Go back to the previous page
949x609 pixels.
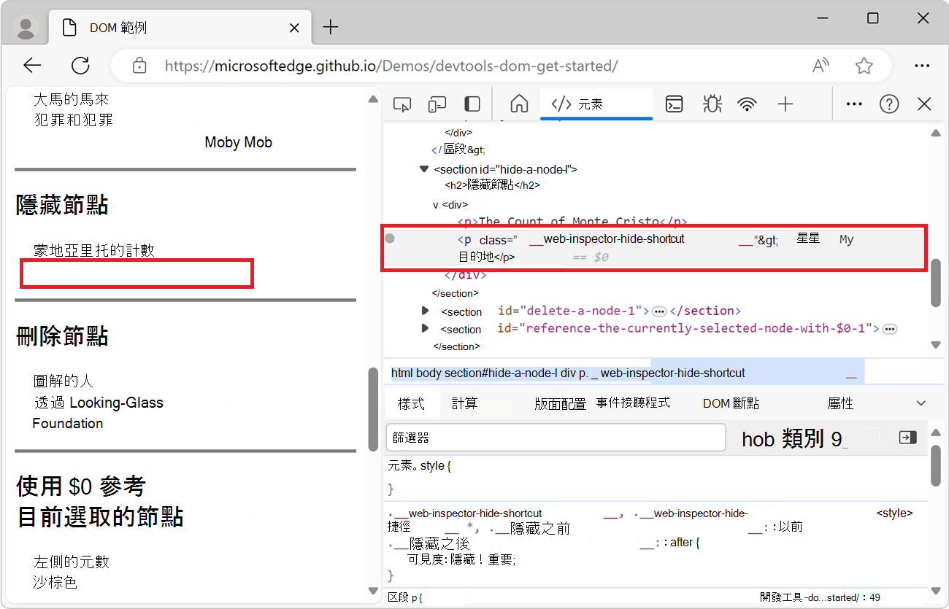pyautogui.click(x=32, y=66)
